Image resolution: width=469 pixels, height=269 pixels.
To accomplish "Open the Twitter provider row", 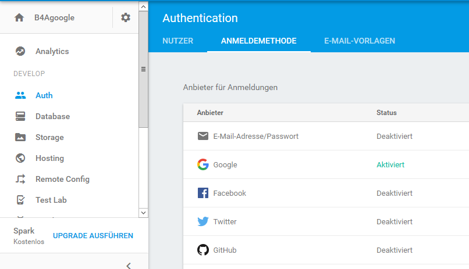I will coord(326,221).
